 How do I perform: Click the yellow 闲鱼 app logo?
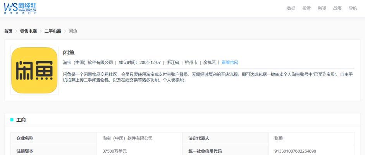click(x=34, y=70)
